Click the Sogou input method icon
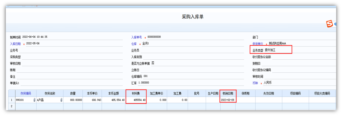 (329, 24)
